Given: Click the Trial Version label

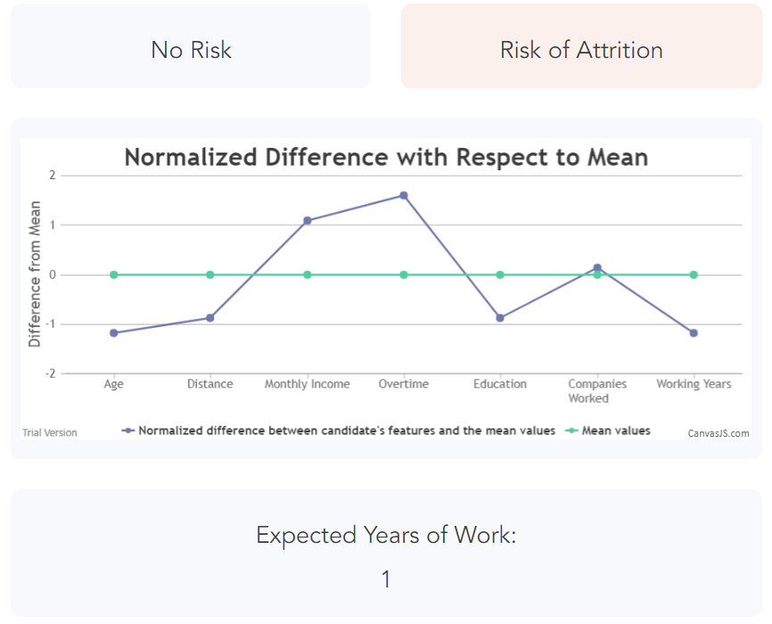Looking at the screenshot, I should pos(50,433).
